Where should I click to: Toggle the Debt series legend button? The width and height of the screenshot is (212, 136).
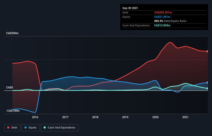12,128
